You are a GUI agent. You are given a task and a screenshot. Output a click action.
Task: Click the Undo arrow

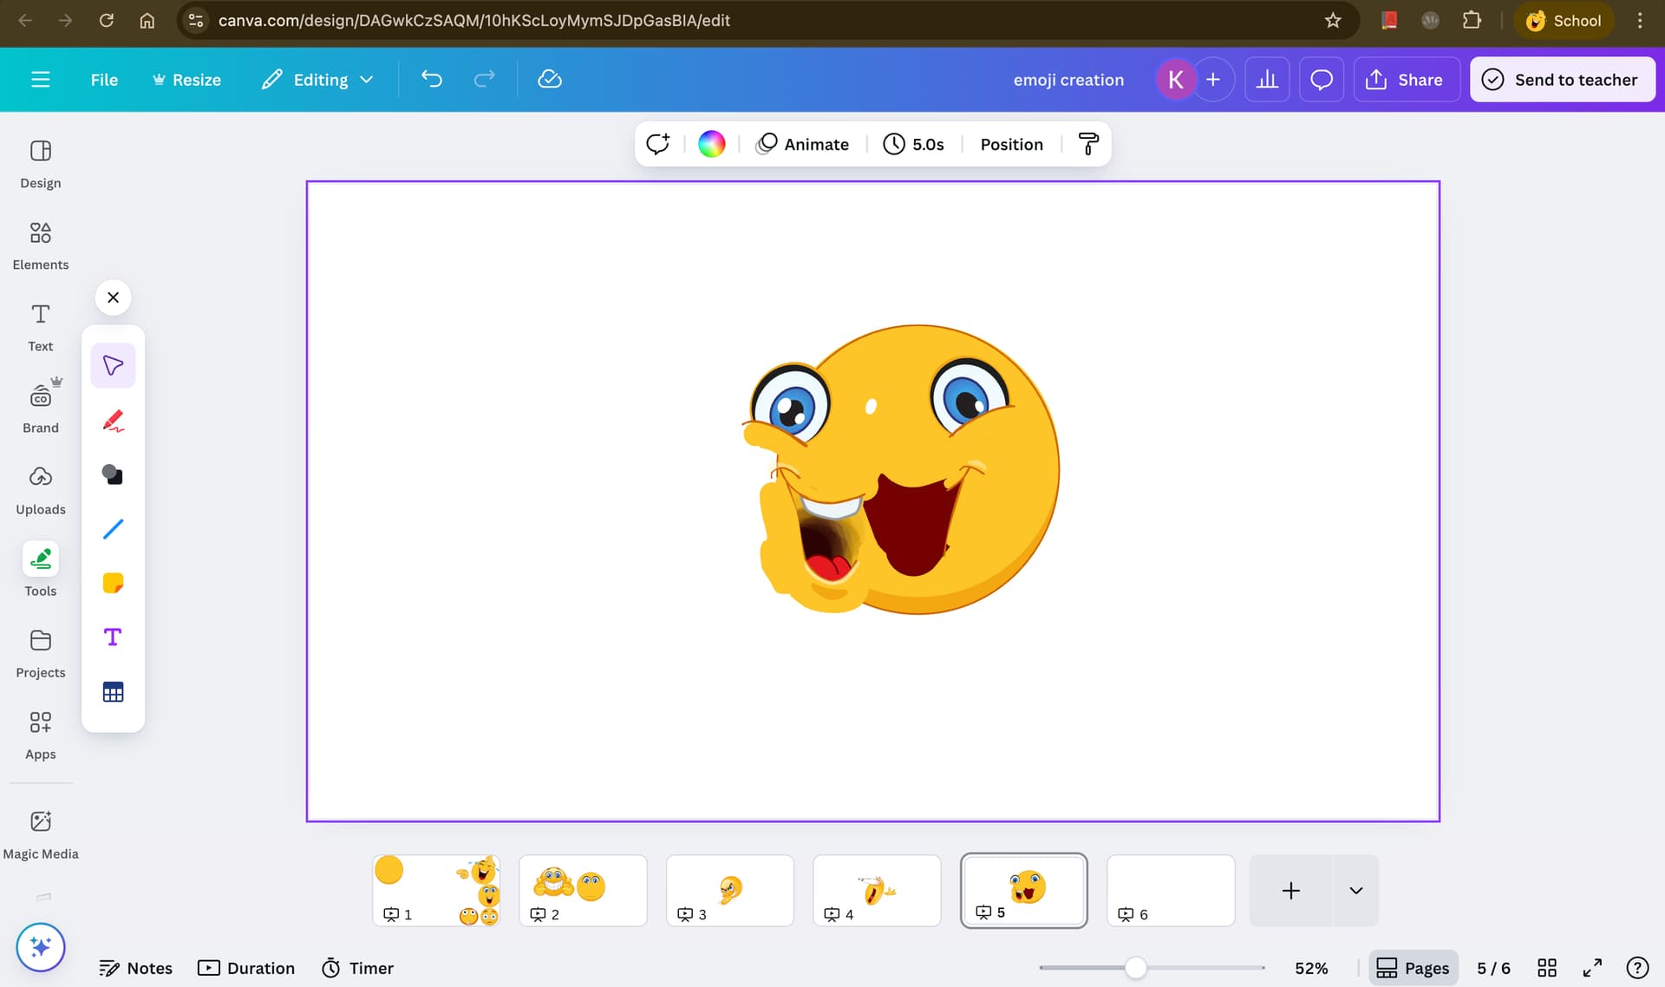pos(432,80)
